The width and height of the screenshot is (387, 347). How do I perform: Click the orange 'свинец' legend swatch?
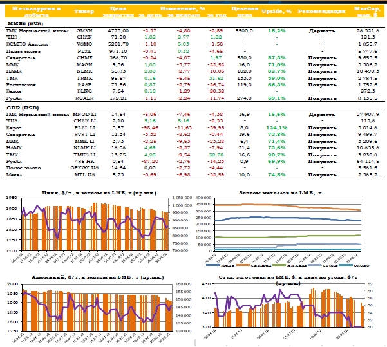pyautogui.click(x=243, y=265)
